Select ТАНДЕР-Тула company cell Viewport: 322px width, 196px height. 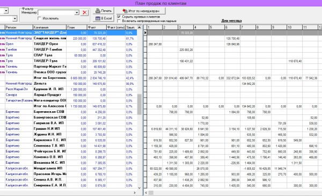(49, 61)
